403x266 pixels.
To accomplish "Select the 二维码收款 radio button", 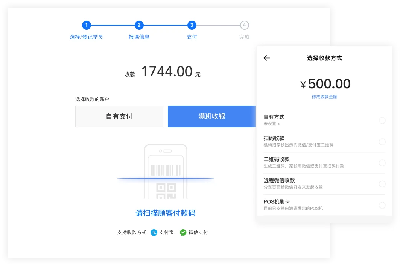I will point(382,163).
